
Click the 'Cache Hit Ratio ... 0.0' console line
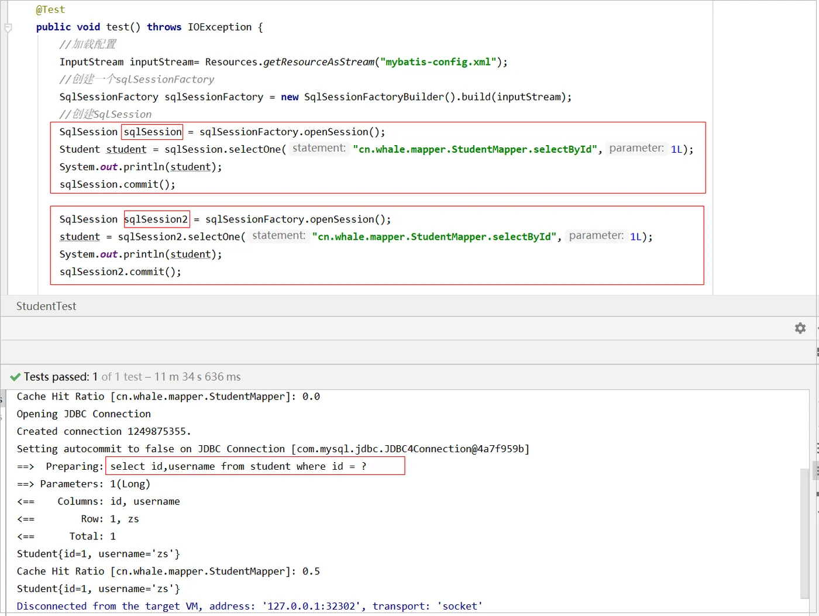(168, 397)
